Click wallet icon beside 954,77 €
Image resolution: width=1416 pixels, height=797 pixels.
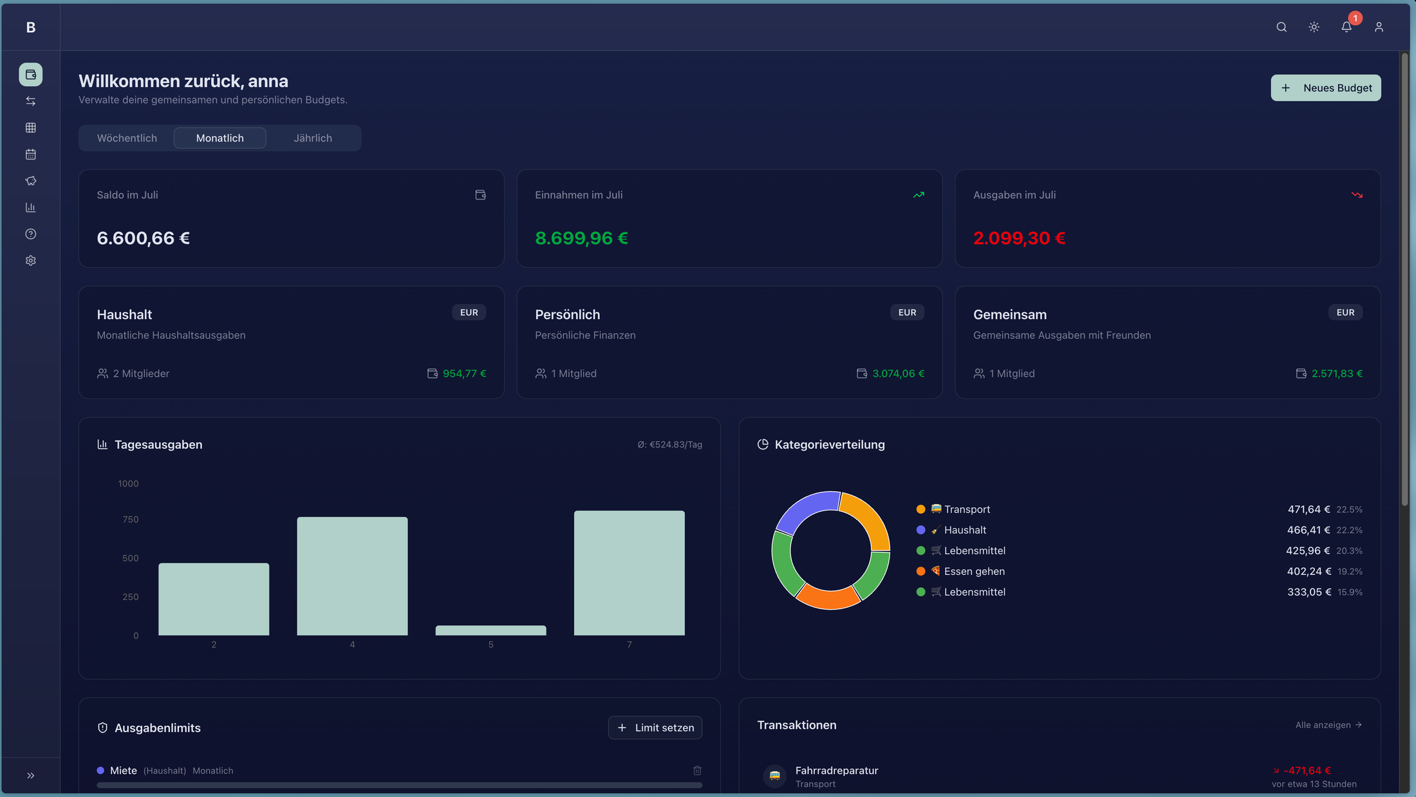[433, 373]
